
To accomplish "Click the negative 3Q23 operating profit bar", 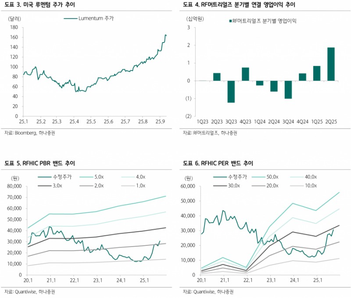I will (231, 91).
